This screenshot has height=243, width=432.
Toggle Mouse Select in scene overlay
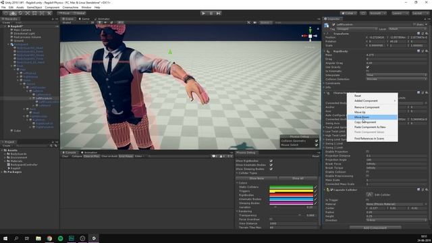point(317,145)
